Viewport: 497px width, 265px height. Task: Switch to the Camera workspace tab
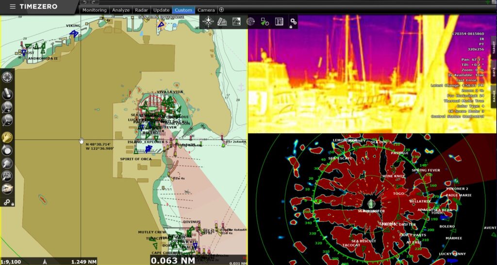pos(206,10)
